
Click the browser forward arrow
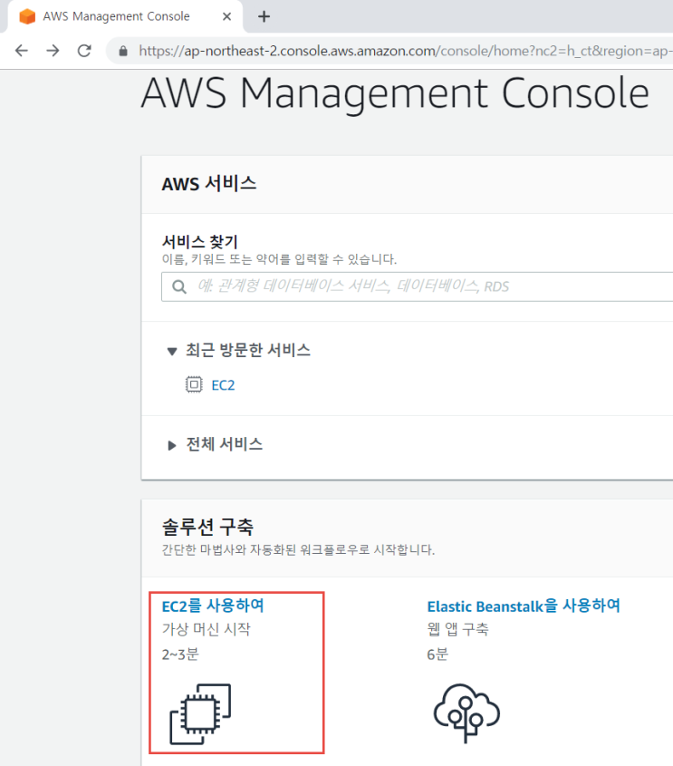53,51
